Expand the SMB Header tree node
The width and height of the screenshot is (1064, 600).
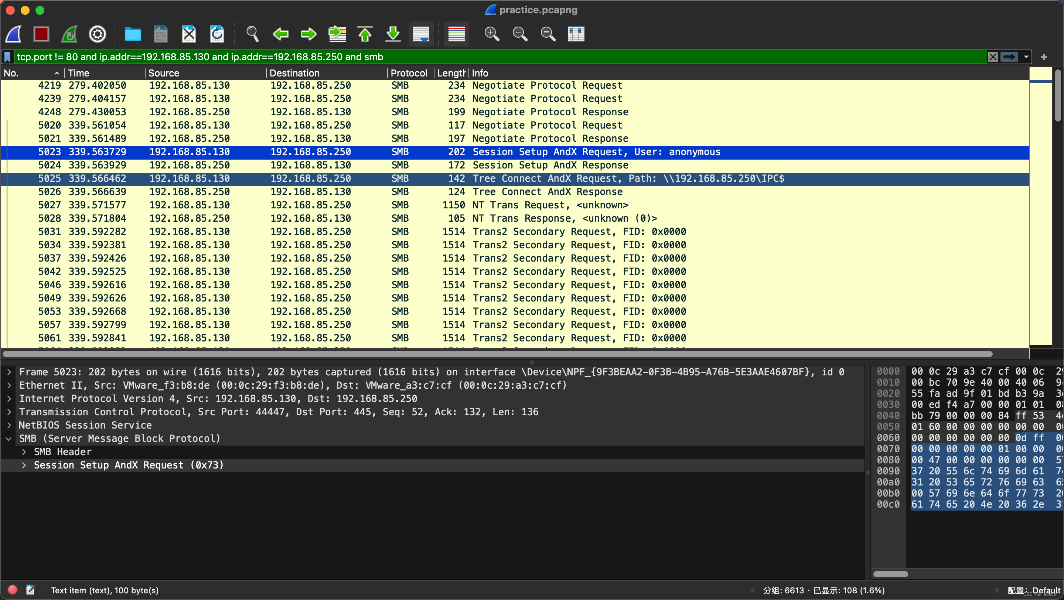tap(24, 452)
